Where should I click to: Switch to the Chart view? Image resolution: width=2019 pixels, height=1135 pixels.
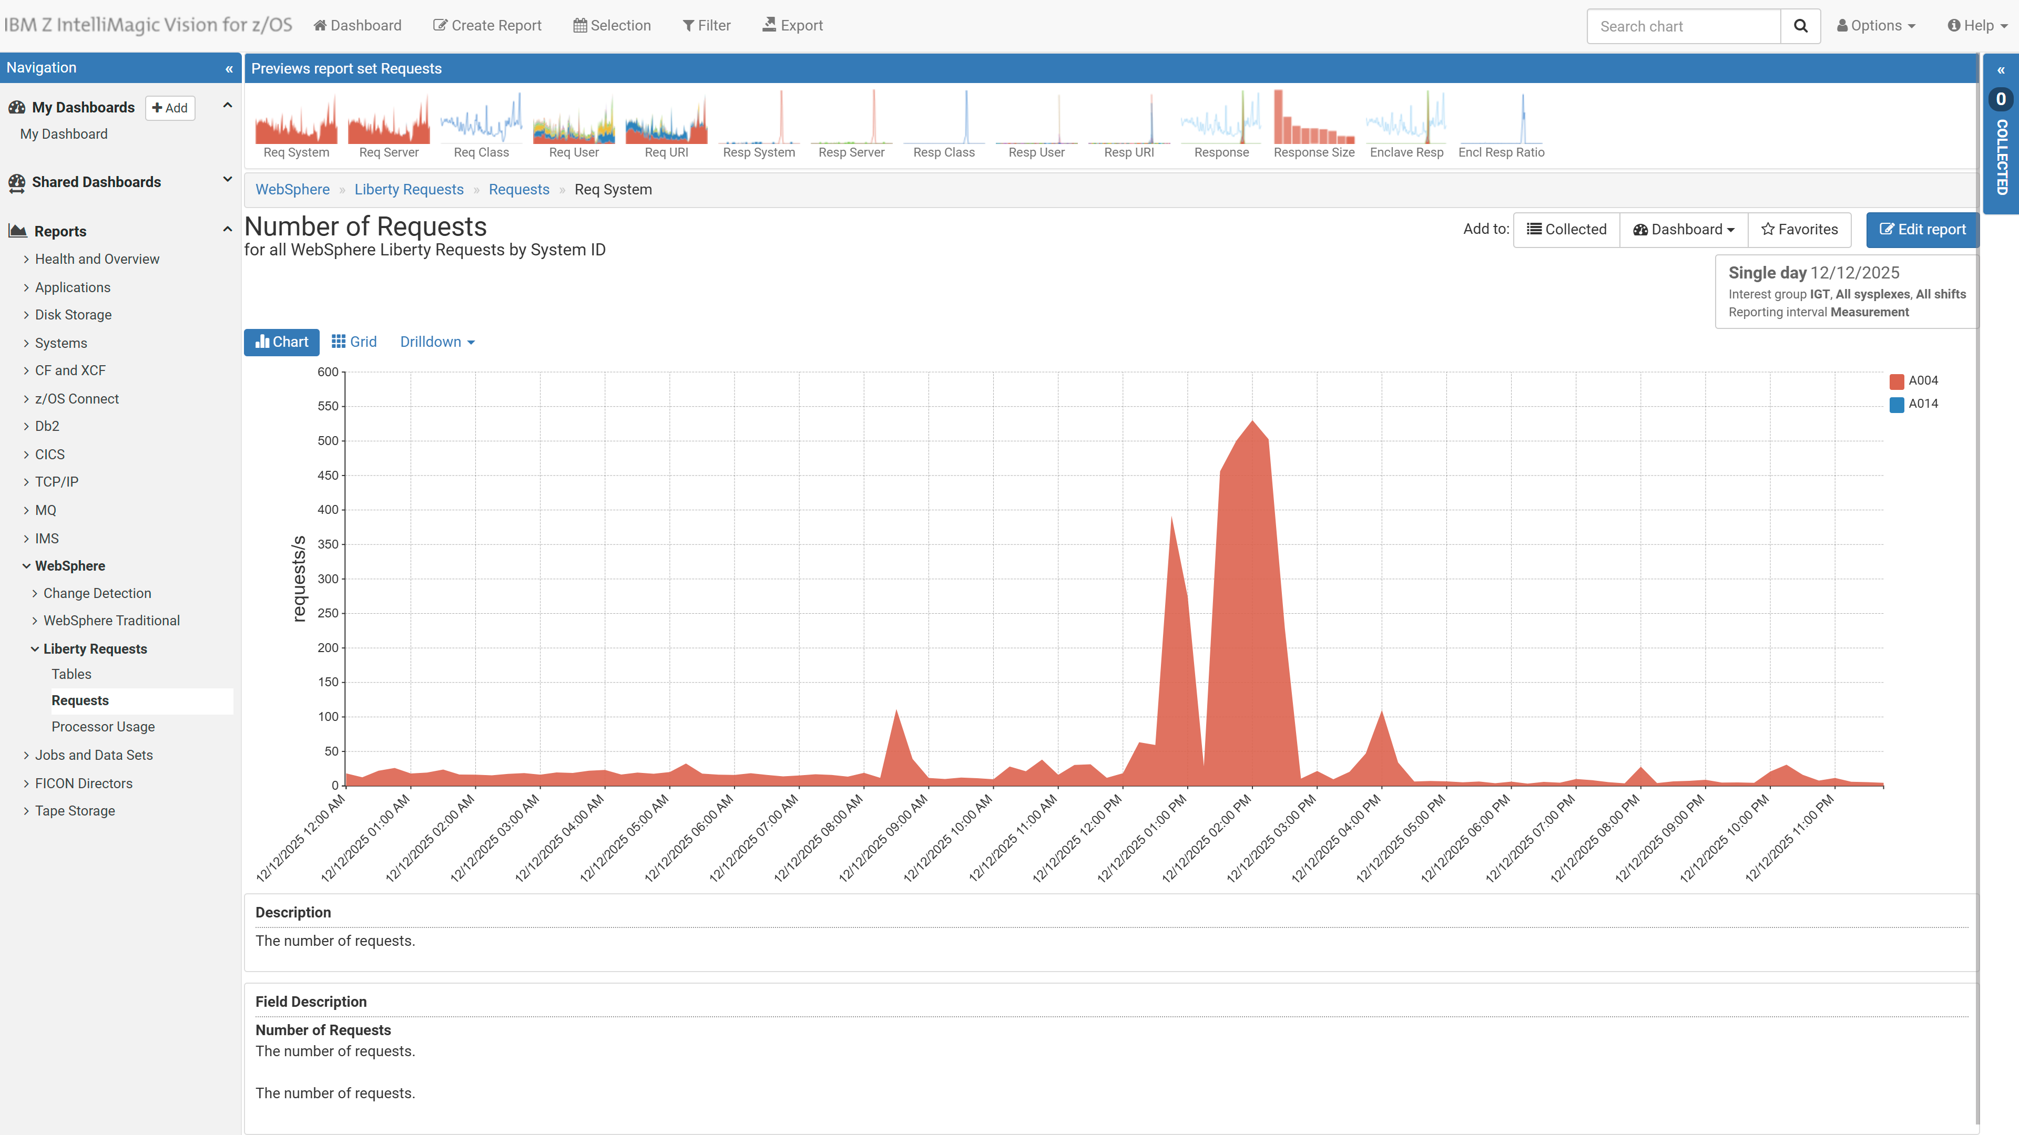pos(281,342)
